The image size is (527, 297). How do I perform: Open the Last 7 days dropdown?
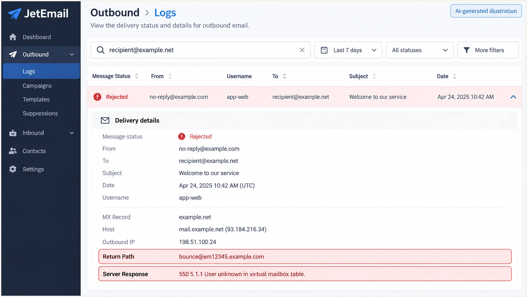click(348, 50)
